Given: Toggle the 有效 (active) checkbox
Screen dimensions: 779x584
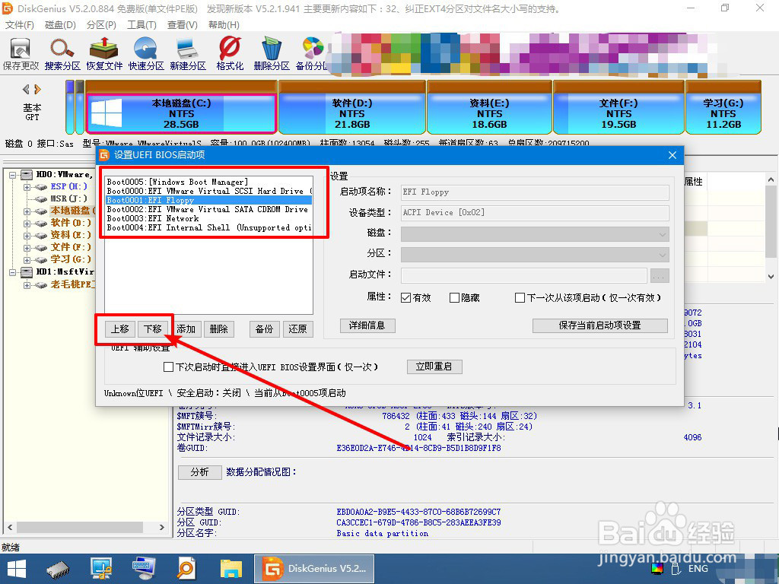Looking at the screenshot, I should pyautogui.click(x=405, y=297).
